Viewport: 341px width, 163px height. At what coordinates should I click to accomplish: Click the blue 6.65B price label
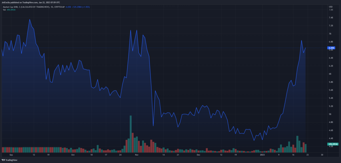click(331, 48)
